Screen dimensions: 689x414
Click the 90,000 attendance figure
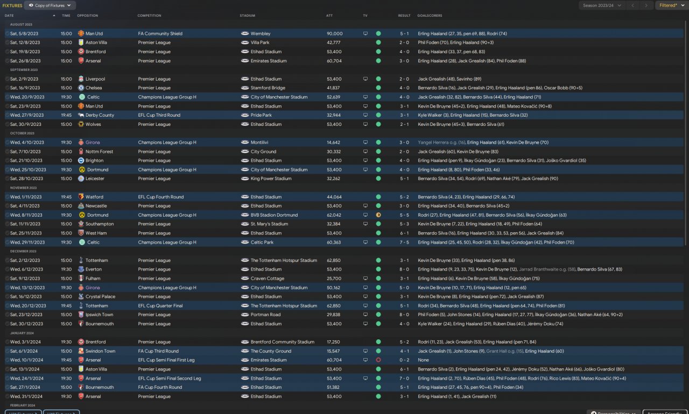click(335, 33)
